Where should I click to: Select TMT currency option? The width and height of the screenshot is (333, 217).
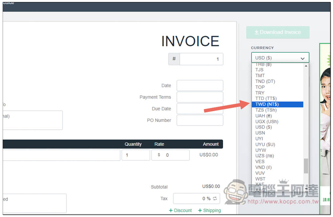tap(277, 75)
